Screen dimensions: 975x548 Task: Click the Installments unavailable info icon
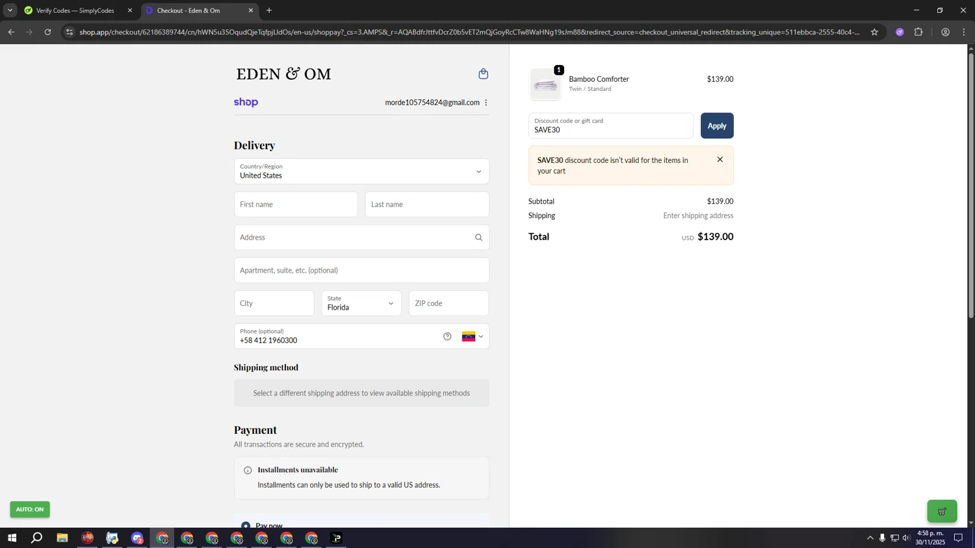tap(248, 470)
